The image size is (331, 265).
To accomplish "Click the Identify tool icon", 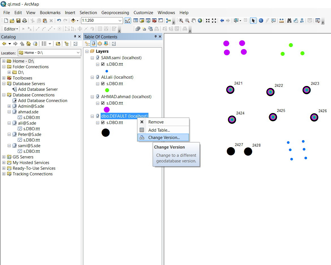I will [x=261, y=21].
